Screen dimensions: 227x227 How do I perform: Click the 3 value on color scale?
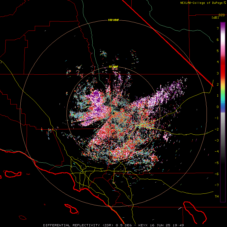tap(218, 73)
